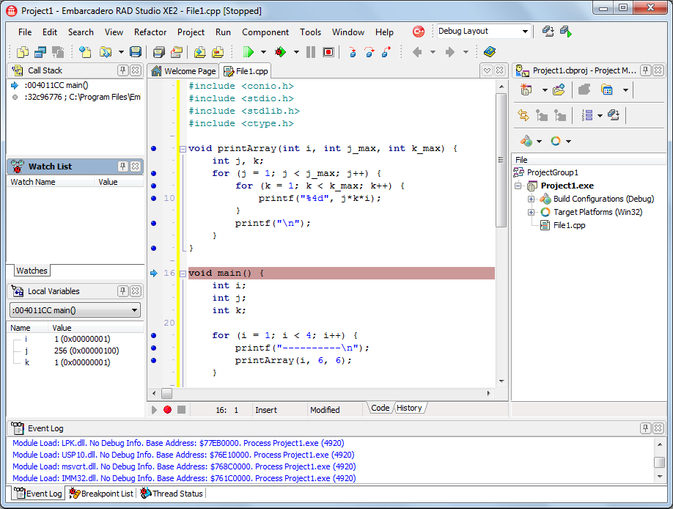Click the stacked gray sheets toolbar icon
The image size is (673, 509).
[159, 52]
